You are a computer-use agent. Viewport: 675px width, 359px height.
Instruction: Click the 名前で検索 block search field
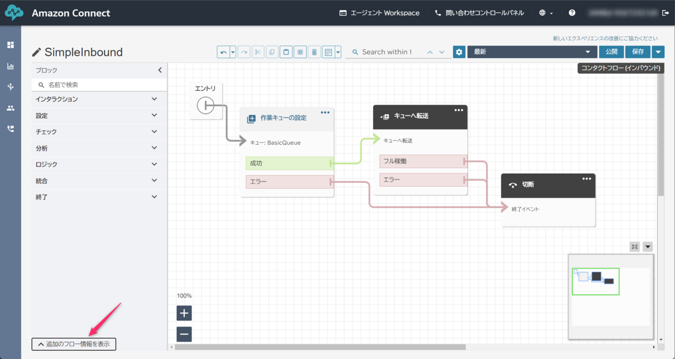(x=100, y=85)
